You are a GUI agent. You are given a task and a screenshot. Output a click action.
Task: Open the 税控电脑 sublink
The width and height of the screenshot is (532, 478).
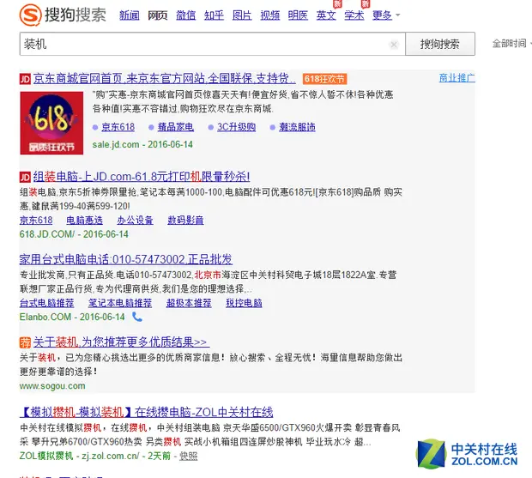click(244, 303)
